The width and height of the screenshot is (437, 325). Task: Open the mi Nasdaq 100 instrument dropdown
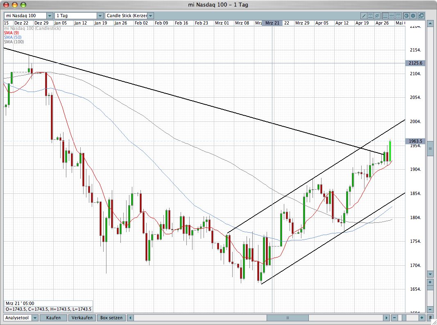point(50,16)
